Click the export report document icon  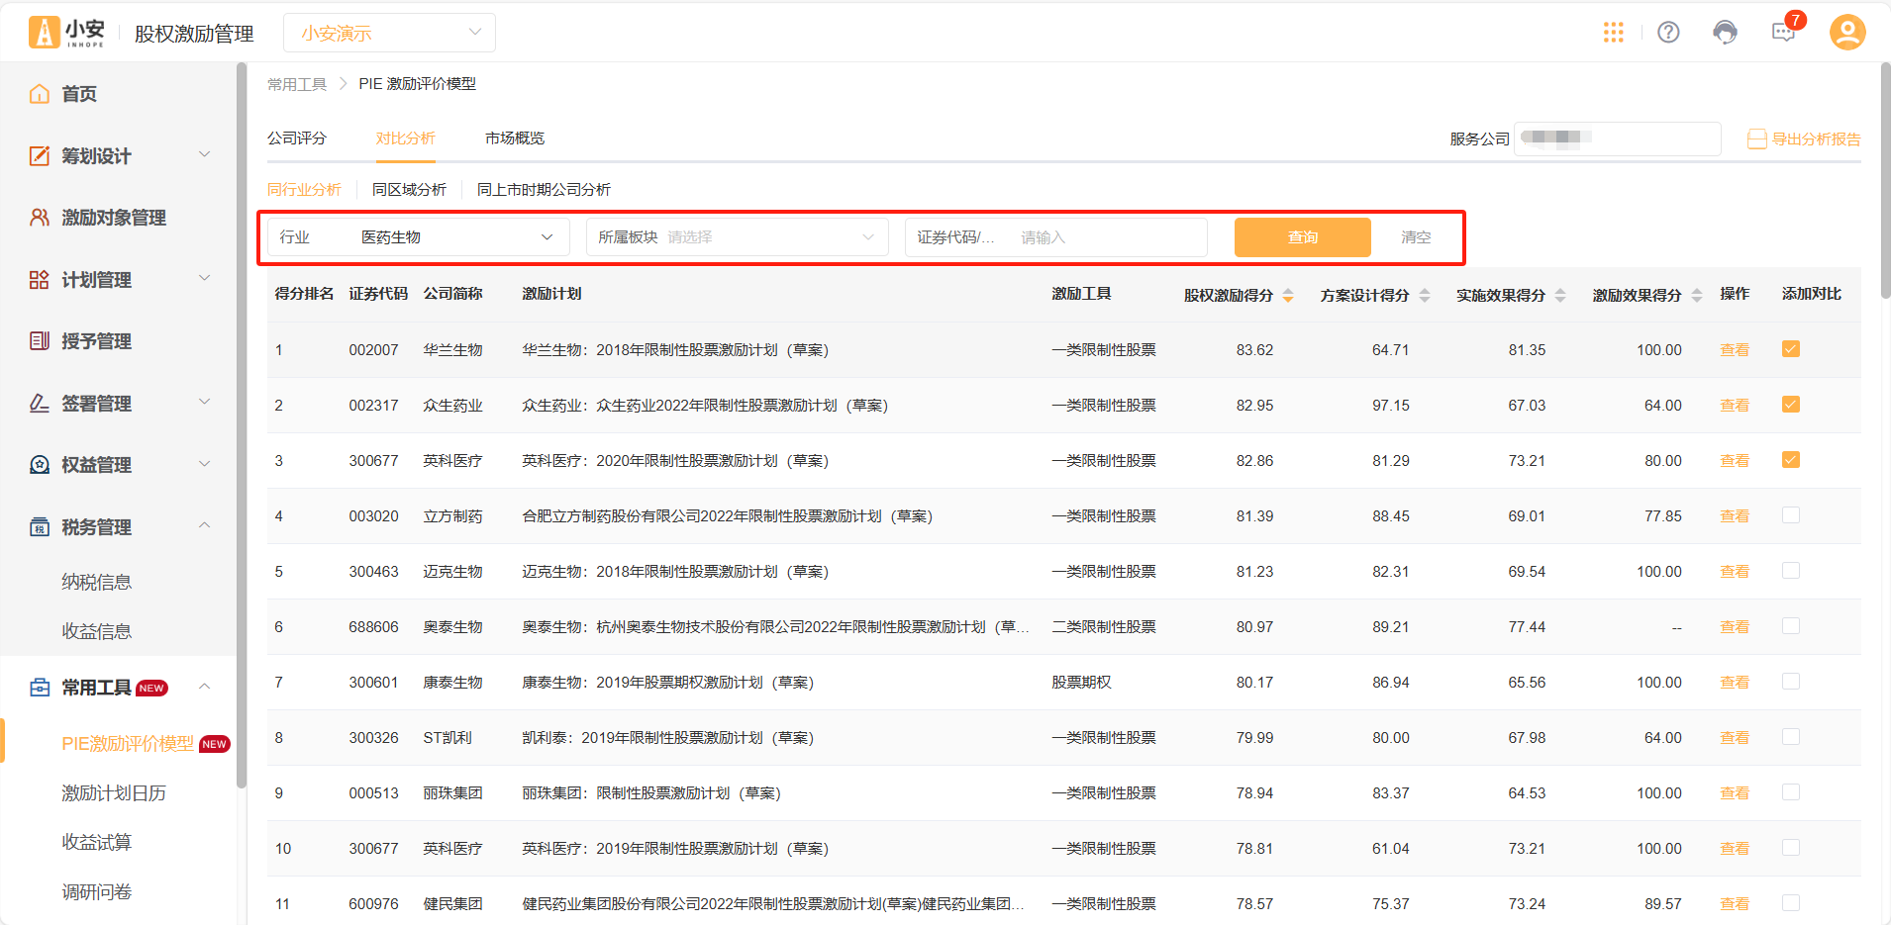[x=1757, y=139]
